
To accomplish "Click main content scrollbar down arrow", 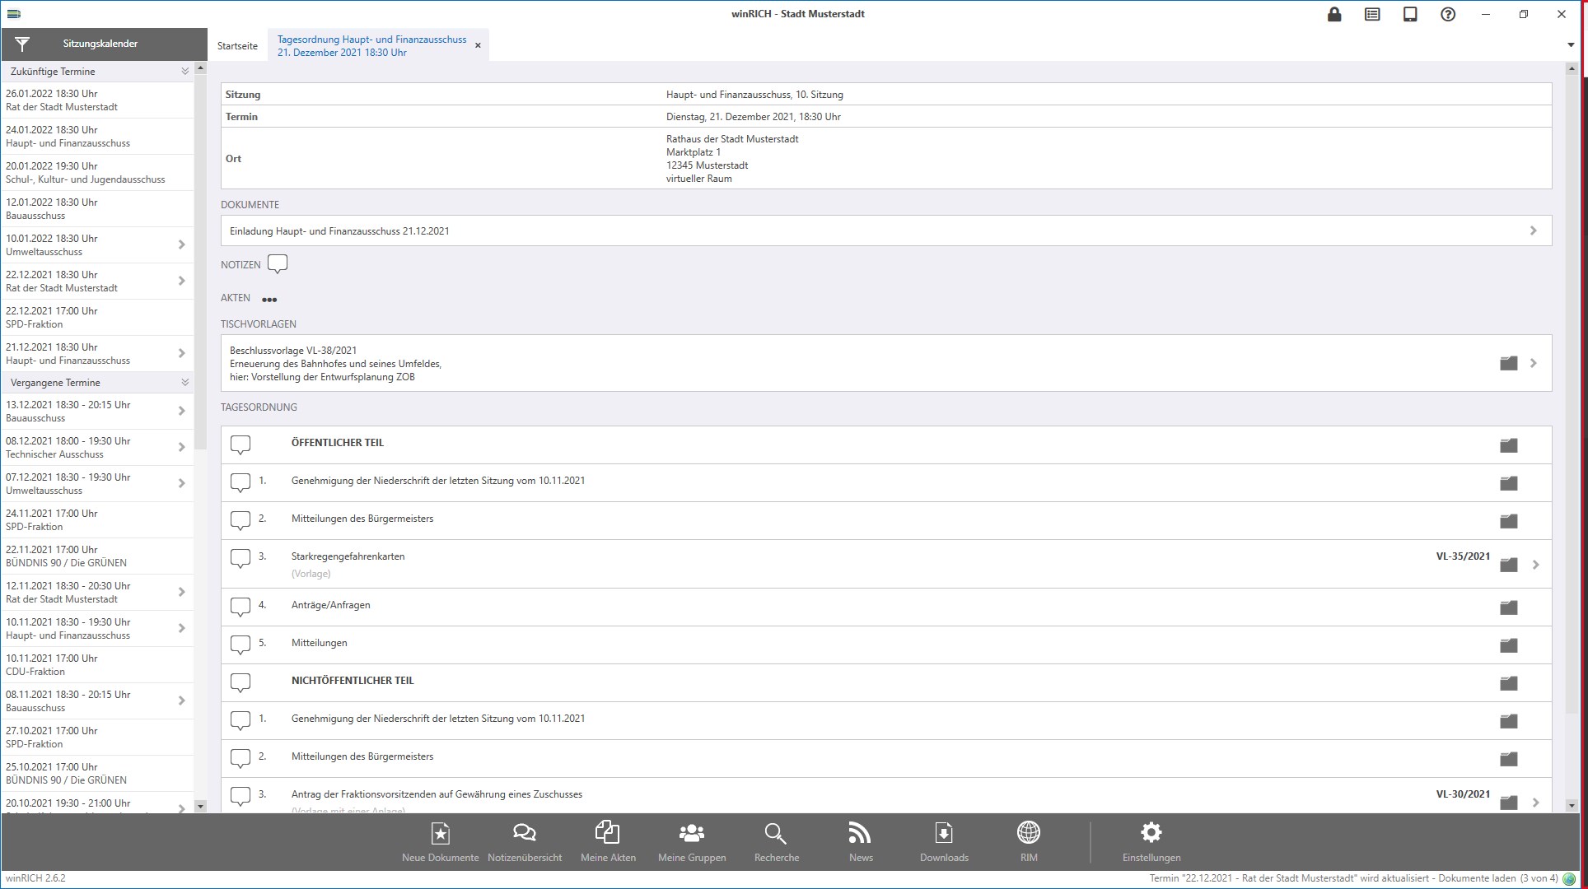I will (x=1571, y=806).
